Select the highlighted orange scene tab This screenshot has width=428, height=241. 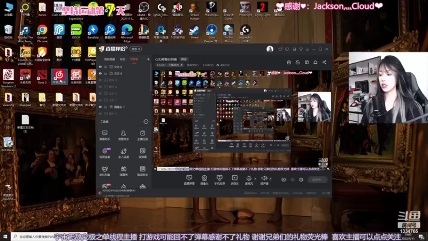pyautogui.click(x=134, y=59)
